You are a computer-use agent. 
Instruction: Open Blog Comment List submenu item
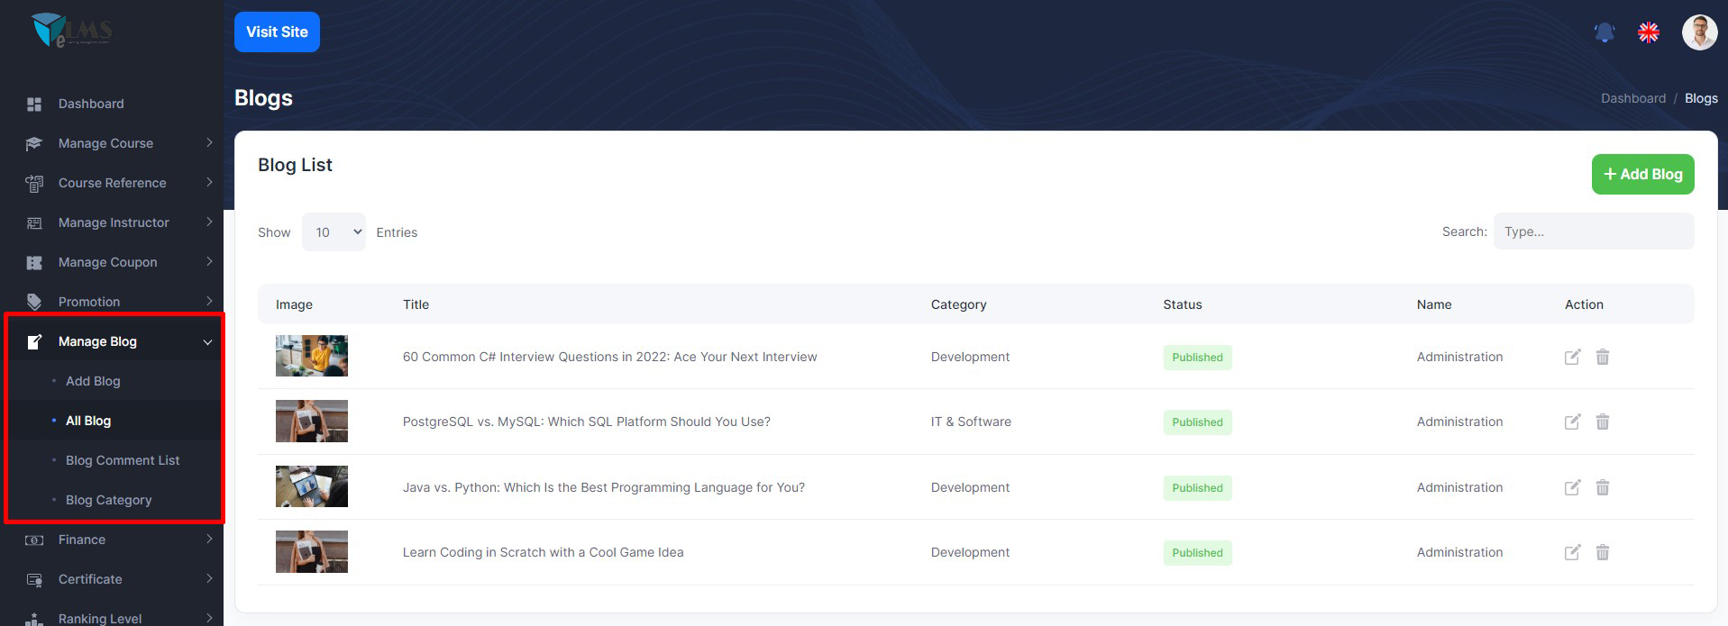point(123,460)
